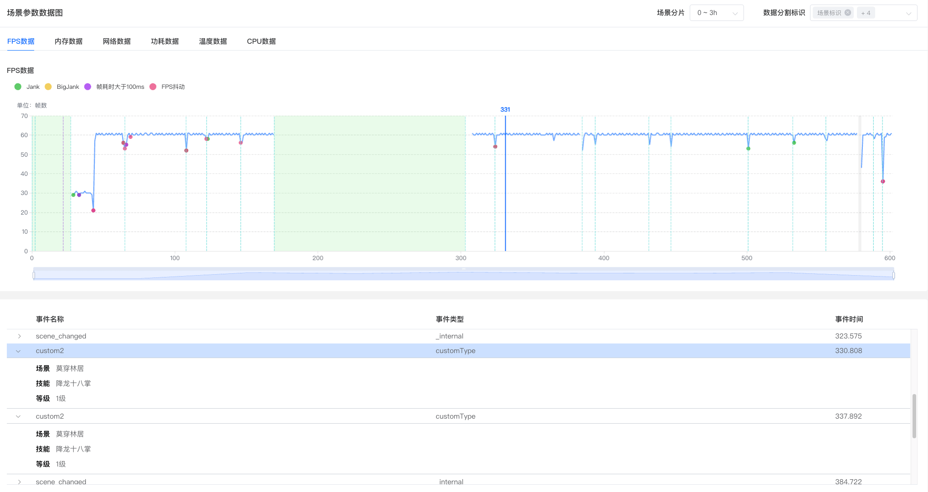Click the right handle of chart zoom slider

(893, 275)
